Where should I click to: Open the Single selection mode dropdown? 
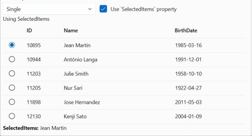tap(49, 9)
